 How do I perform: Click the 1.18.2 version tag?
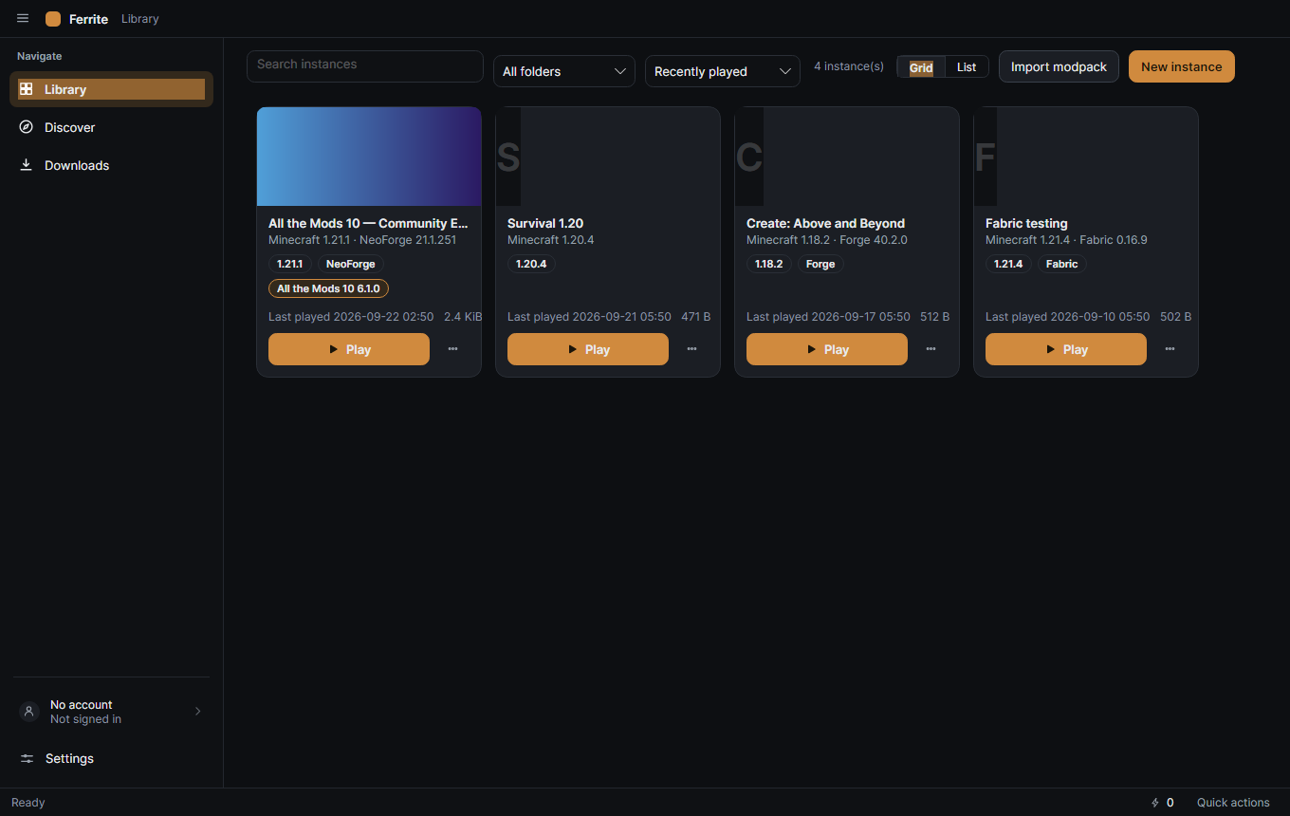(769, 264)
